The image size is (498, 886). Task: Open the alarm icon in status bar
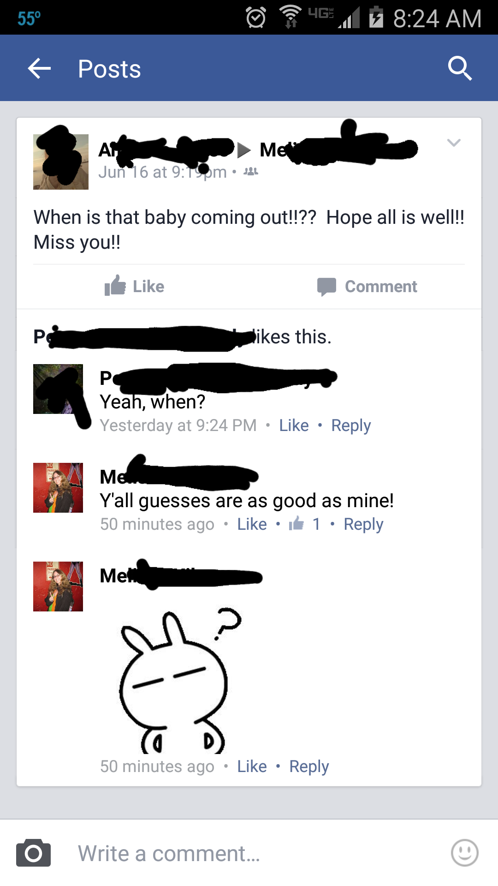pyautogui.click(x=256, y=18)
